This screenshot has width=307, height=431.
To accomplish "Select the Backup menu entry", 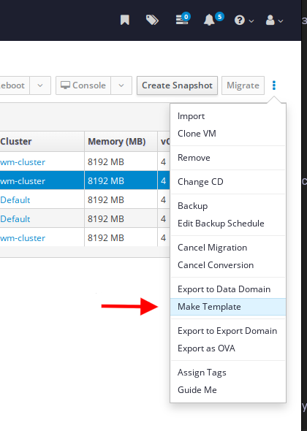I will click(228, 206).
